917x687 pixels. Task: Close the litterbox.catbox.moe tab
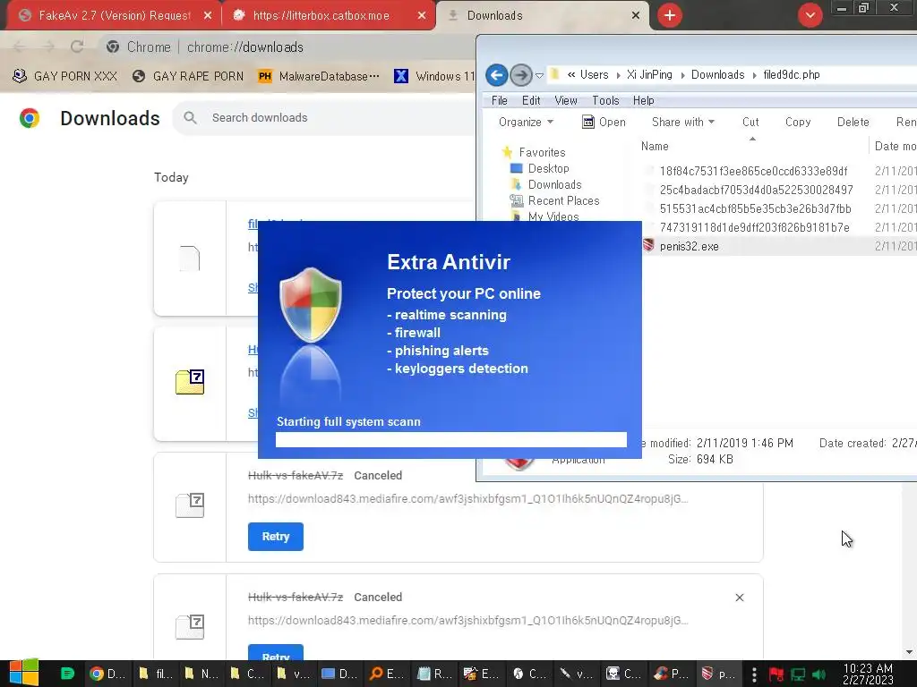(422, 15)
